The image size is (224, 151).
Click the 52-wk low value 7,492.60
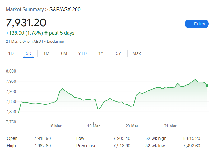[192, 146]
